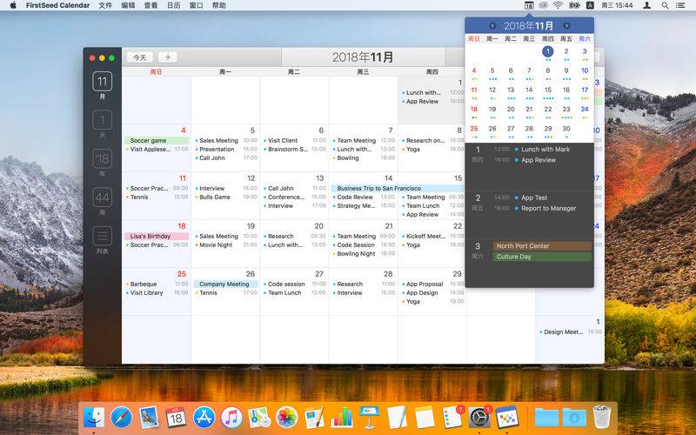696x435 pixels.
Task: Open the App Store from the Dock
Action: pos(204,417)
